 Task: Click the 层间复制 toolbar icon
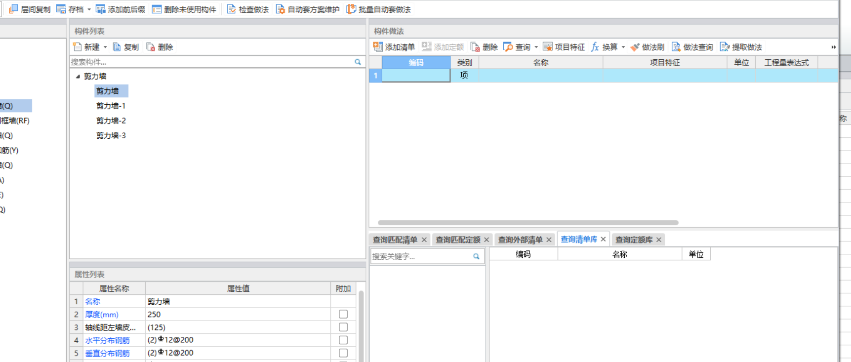(x=14, y=9)
